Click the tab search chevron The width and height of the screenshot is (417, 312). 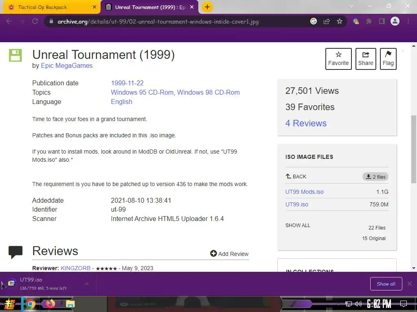tap(351, 6)
